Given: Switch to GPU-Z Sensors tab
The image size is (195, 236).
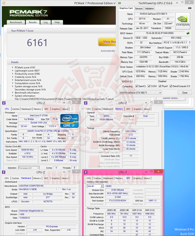Looking at the screenshot, I should [x=139, y=9].
